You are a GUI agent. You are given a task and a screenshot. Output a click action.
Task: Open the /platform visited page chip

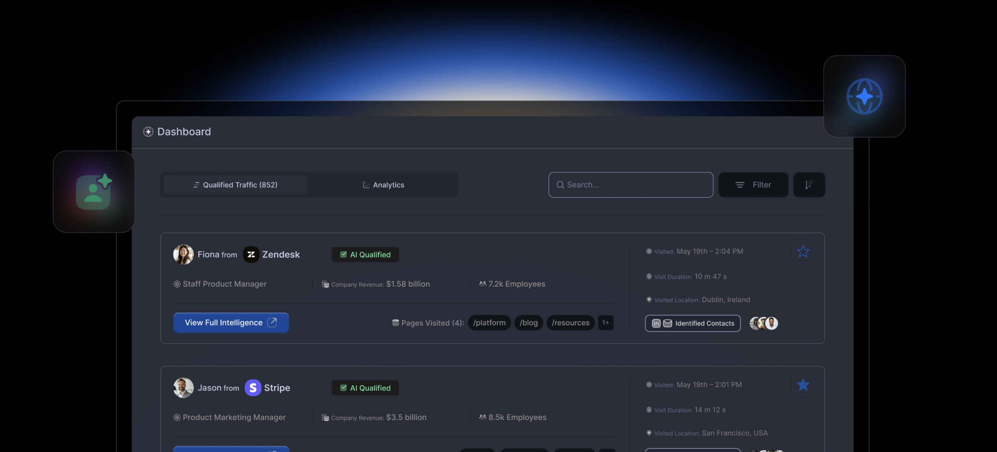click(489, 322)
